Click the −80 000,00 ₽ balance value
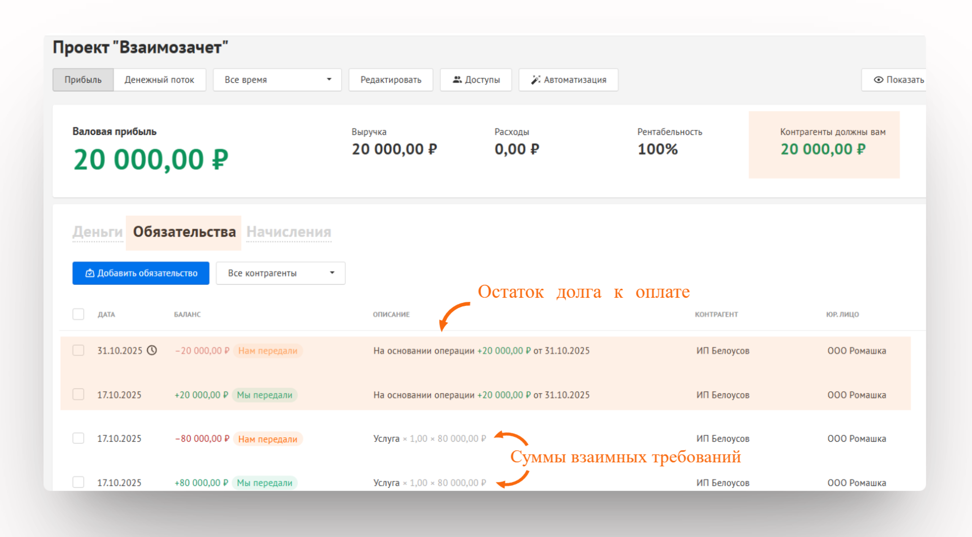 [x=202, y=439]
